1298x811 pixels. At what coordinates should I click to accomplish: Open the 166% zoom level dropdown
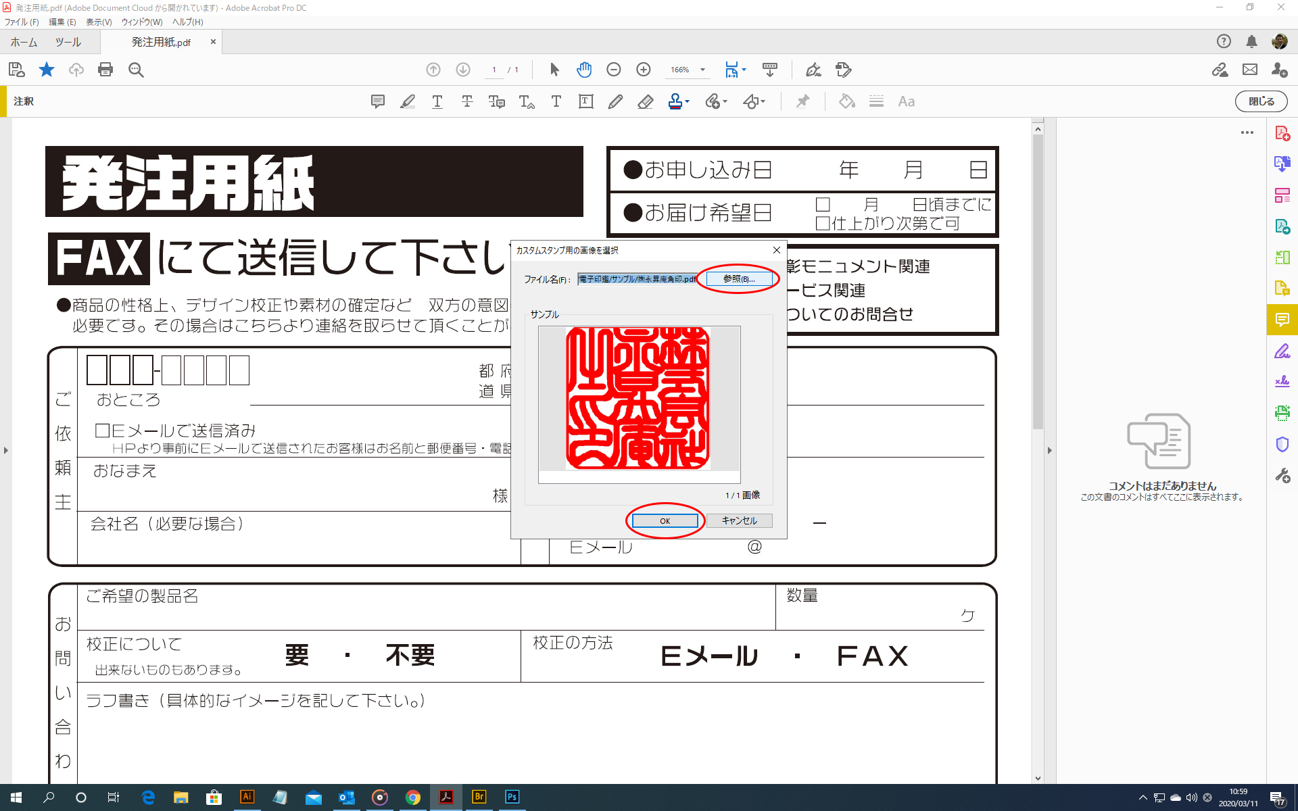[703, 70]
